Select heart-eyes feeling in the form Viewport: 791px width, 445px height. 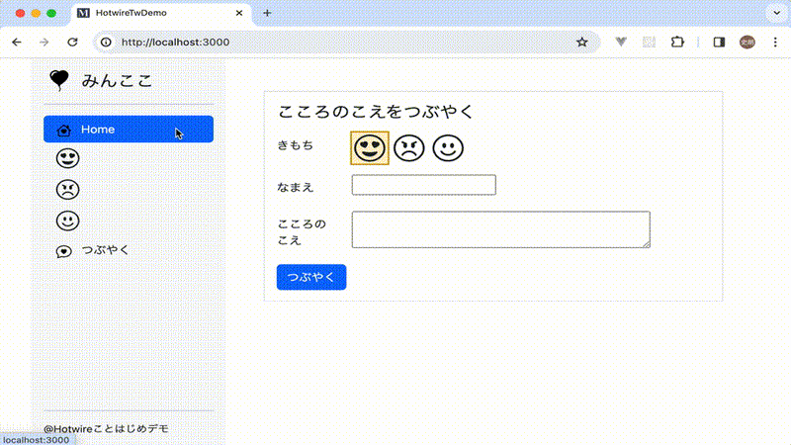370,147
